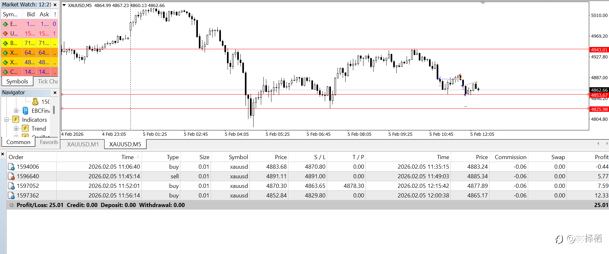Image resolution: width=609 pixels, height=254 pixels.
Task: Expand the EBCFin tree node
Action: (x=16, y=111)
